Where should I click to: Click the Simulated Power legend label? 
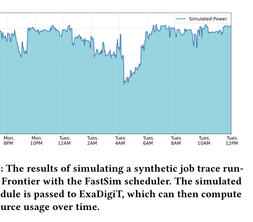[208, 19]
